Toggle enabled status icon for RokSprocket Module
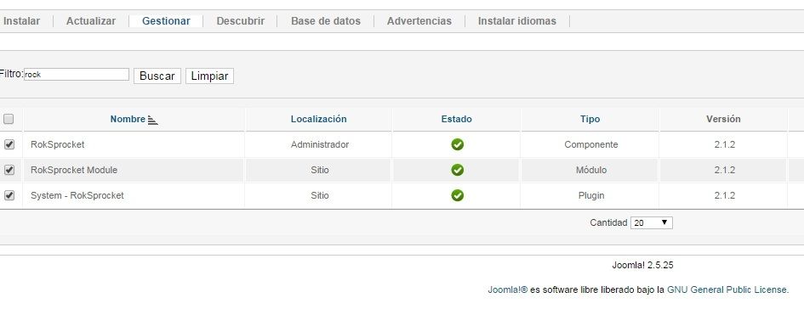The height and width of the screenshot is (326, 804). point(458,170)
